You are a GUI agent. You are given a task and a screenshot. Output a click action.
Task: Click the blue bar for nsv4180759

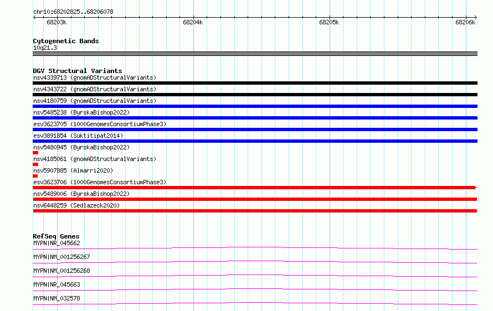click(255, 106)
